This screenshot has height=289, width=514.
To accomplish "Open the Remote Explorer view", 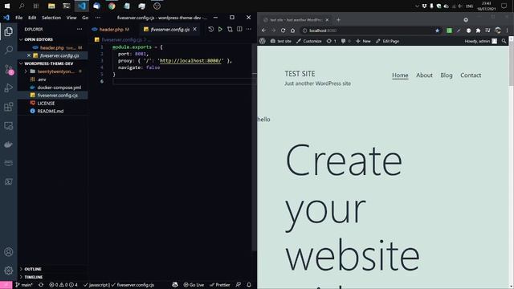I will [9, 126].
